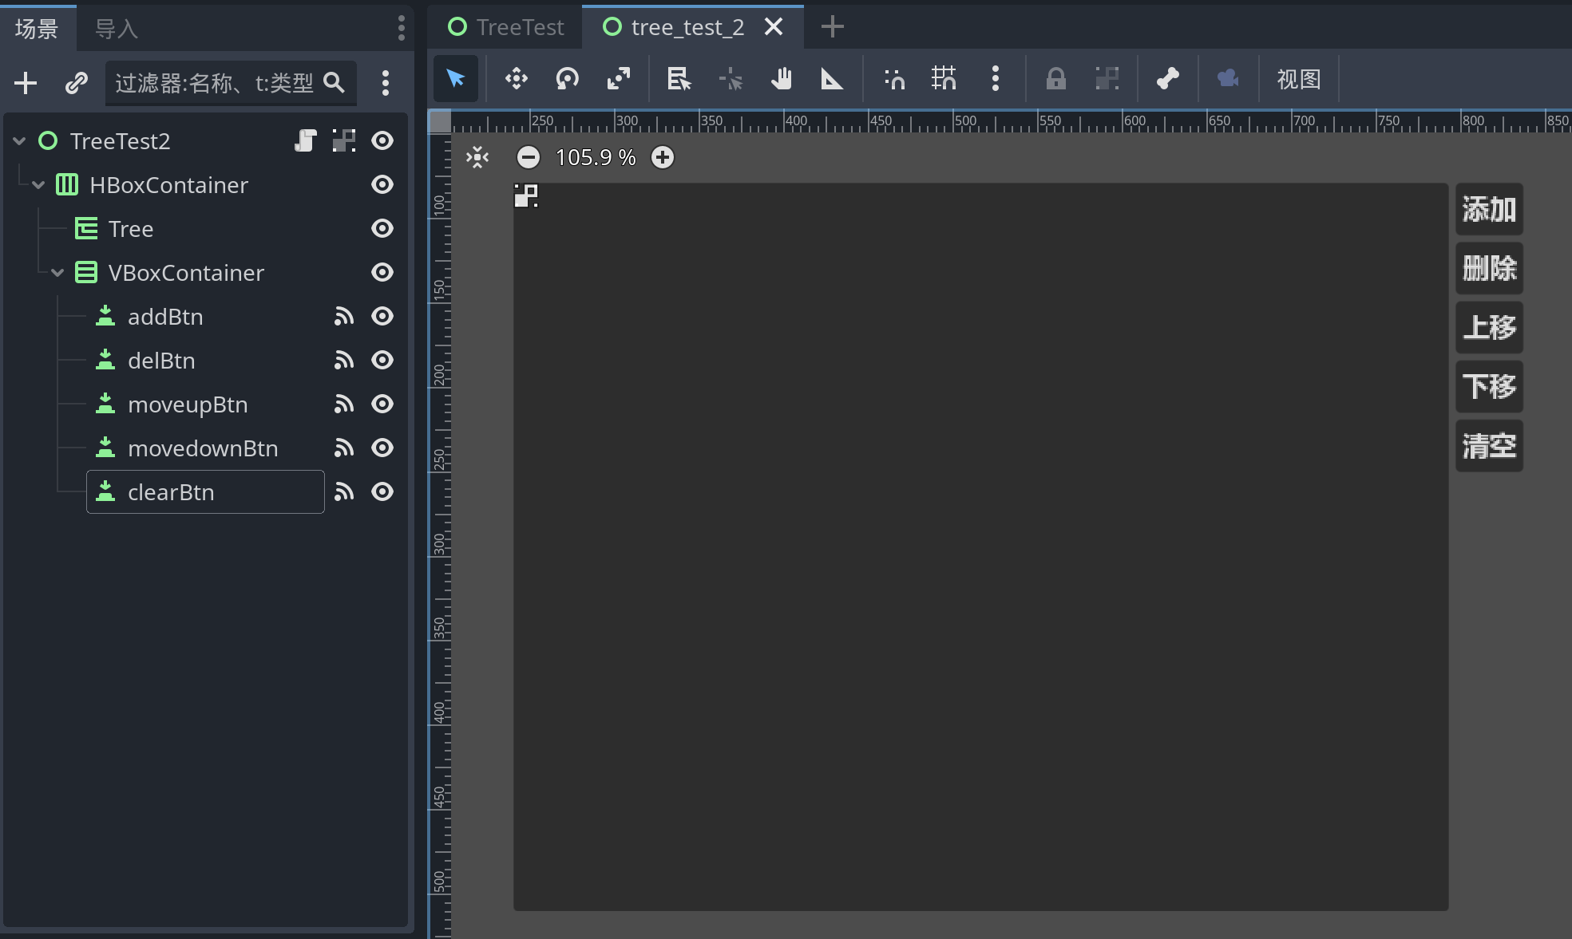Screen dimensions: 1572x939
Task: Hide the movedownBtn node
Action: click(382, 448)
